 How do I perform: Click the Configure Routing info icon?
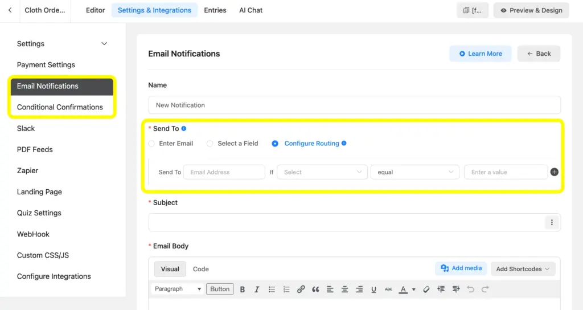(x=344, y=143)
